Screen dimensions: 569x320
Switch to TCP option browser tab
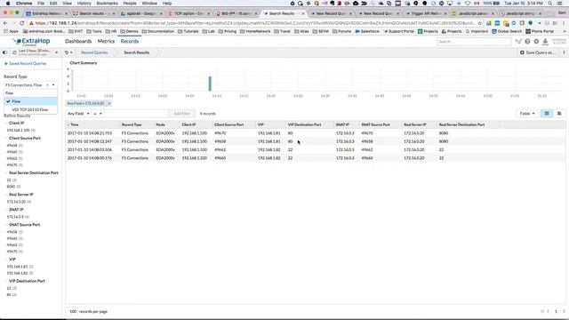point(189,13)
